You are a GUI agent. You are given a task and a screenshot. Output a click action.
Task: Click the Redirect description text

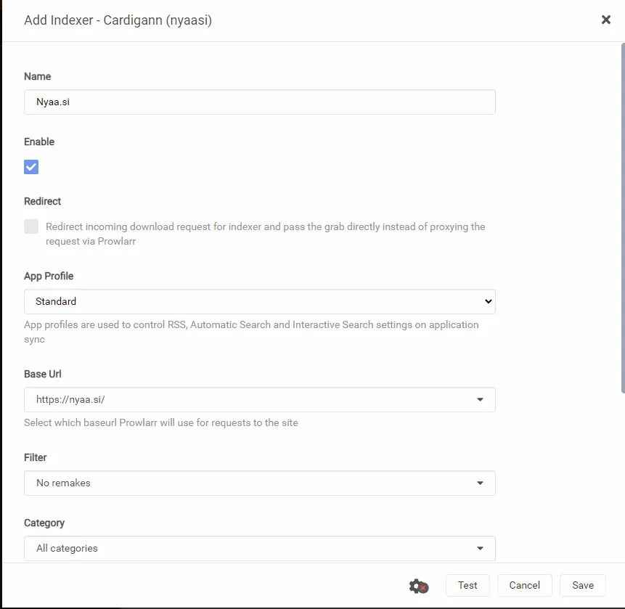tap(265, 234)
